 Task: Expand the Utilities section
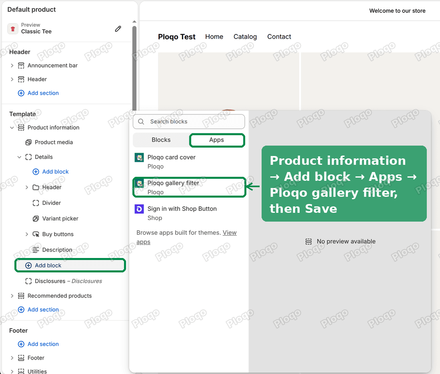point(12,371)
